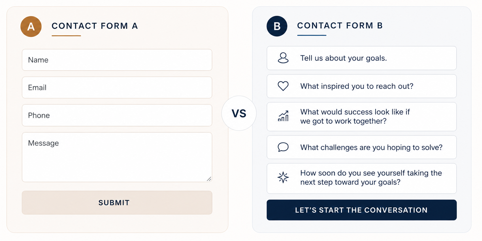The image size is (482, 241).
Task: Click the person icon beside goals field
Action: pos(283,58)
